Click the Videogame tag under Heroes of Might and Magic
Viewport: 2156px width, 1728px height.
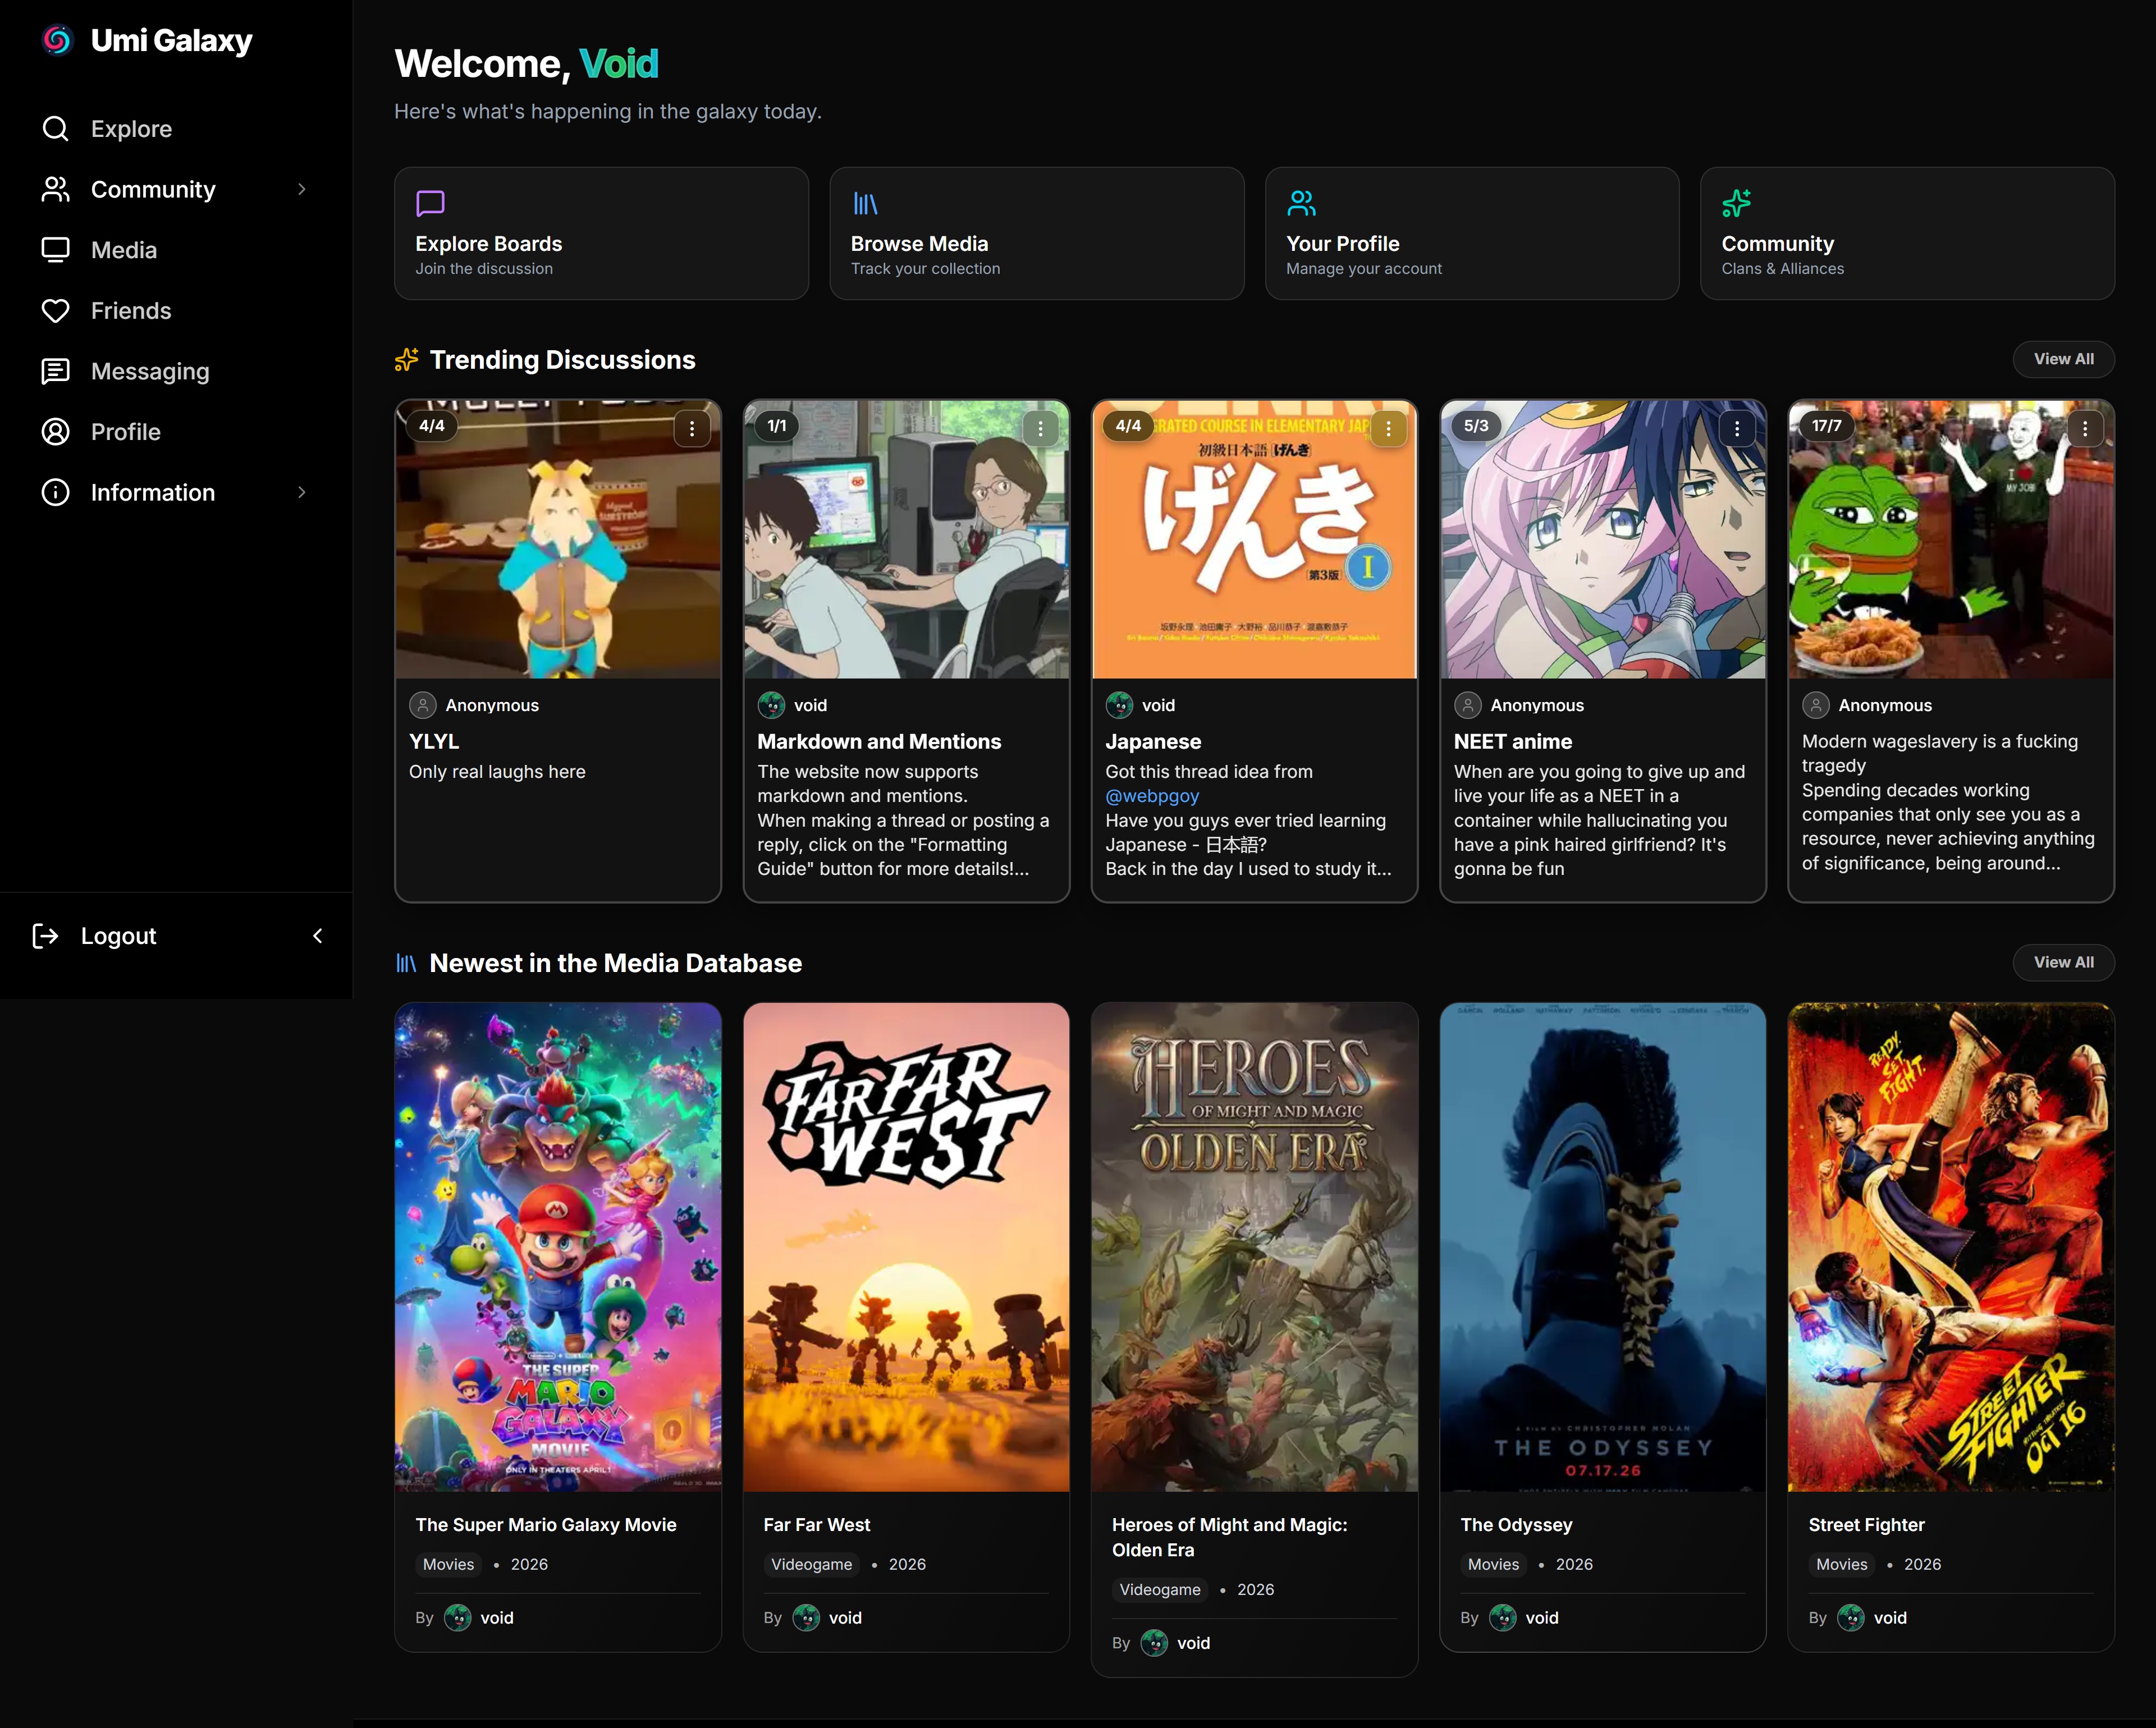click(x=1160, y=1590)
